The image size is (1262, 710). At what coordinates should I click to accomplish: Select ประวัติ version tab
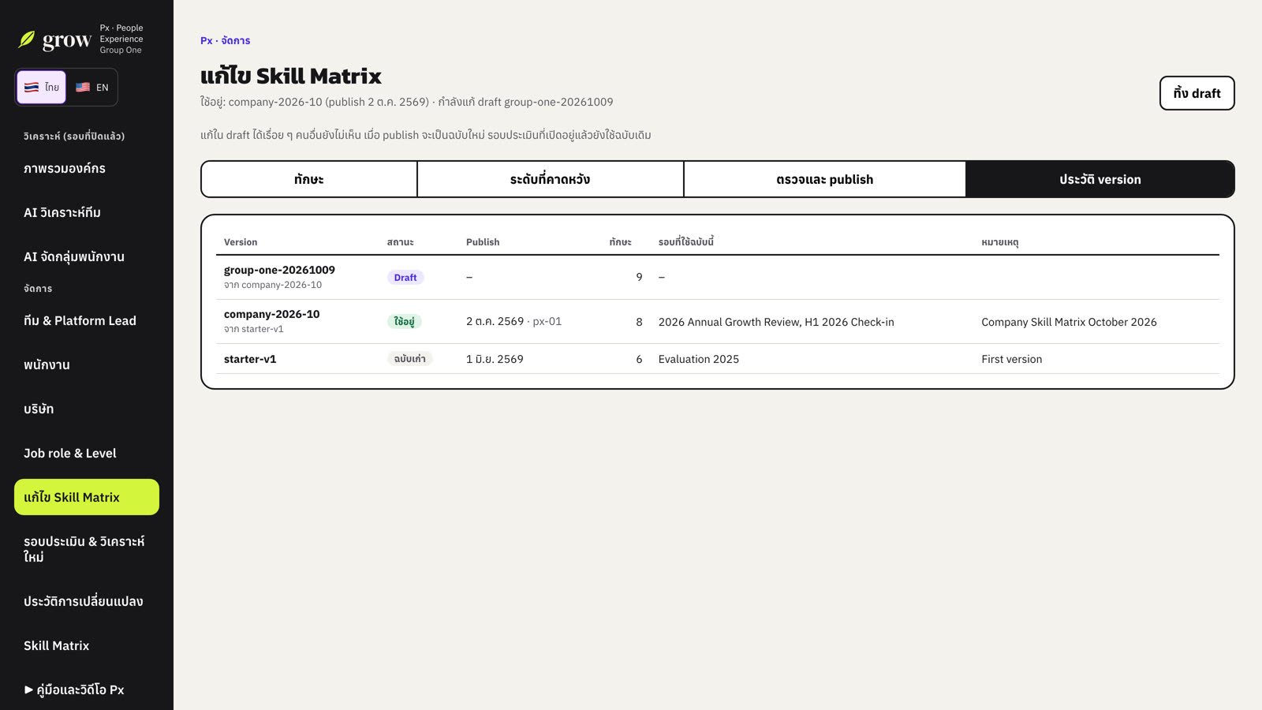tap(1100, 179)
